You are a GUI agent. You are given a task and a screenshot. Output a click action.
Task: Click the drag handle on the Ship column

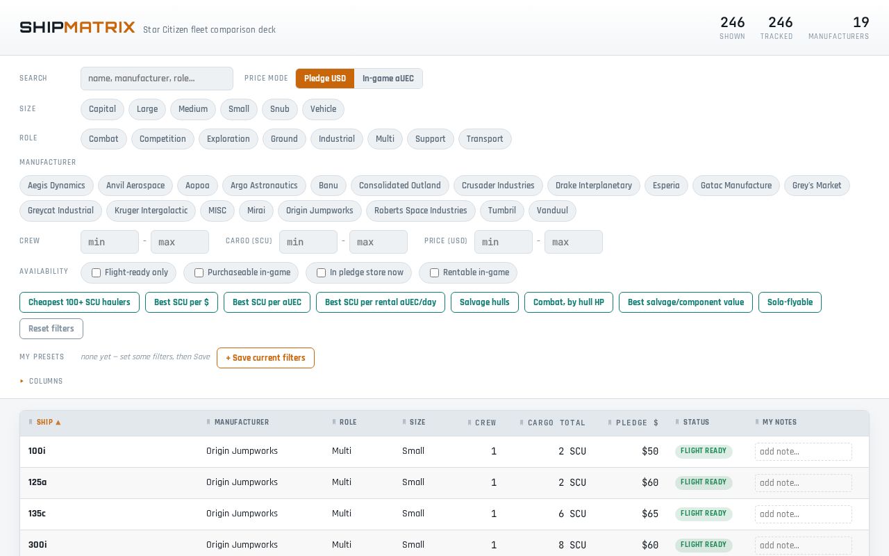point(31,422)
